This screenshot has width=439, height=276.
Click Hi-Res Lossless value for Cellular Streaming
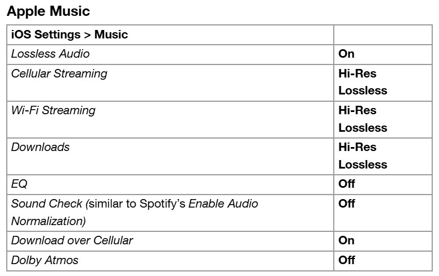pyautogui.click(x=363, y=82)
